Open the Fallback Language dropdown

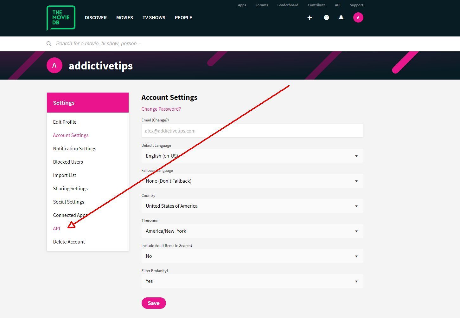pos(252,181)
